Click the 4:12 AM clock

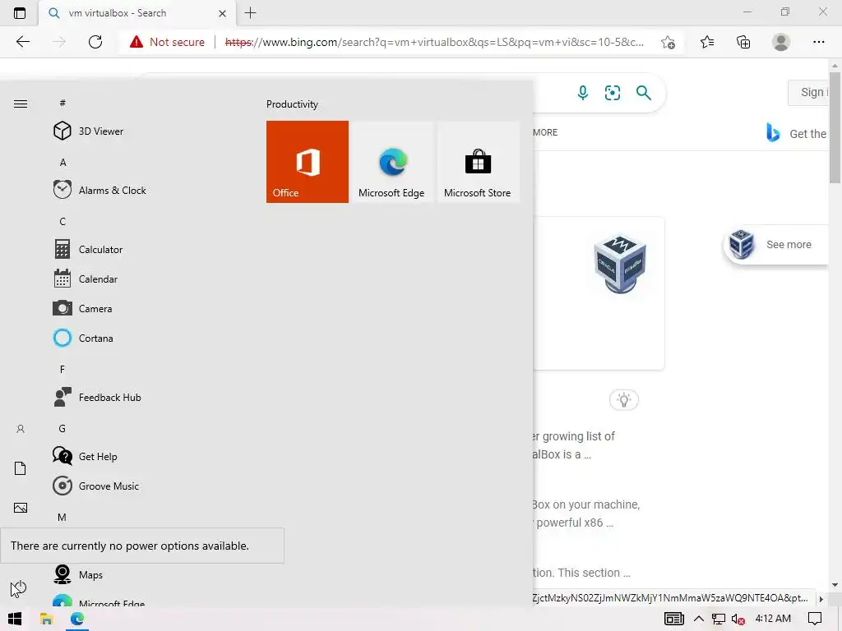pyautogui.click(x=773, y=618)
